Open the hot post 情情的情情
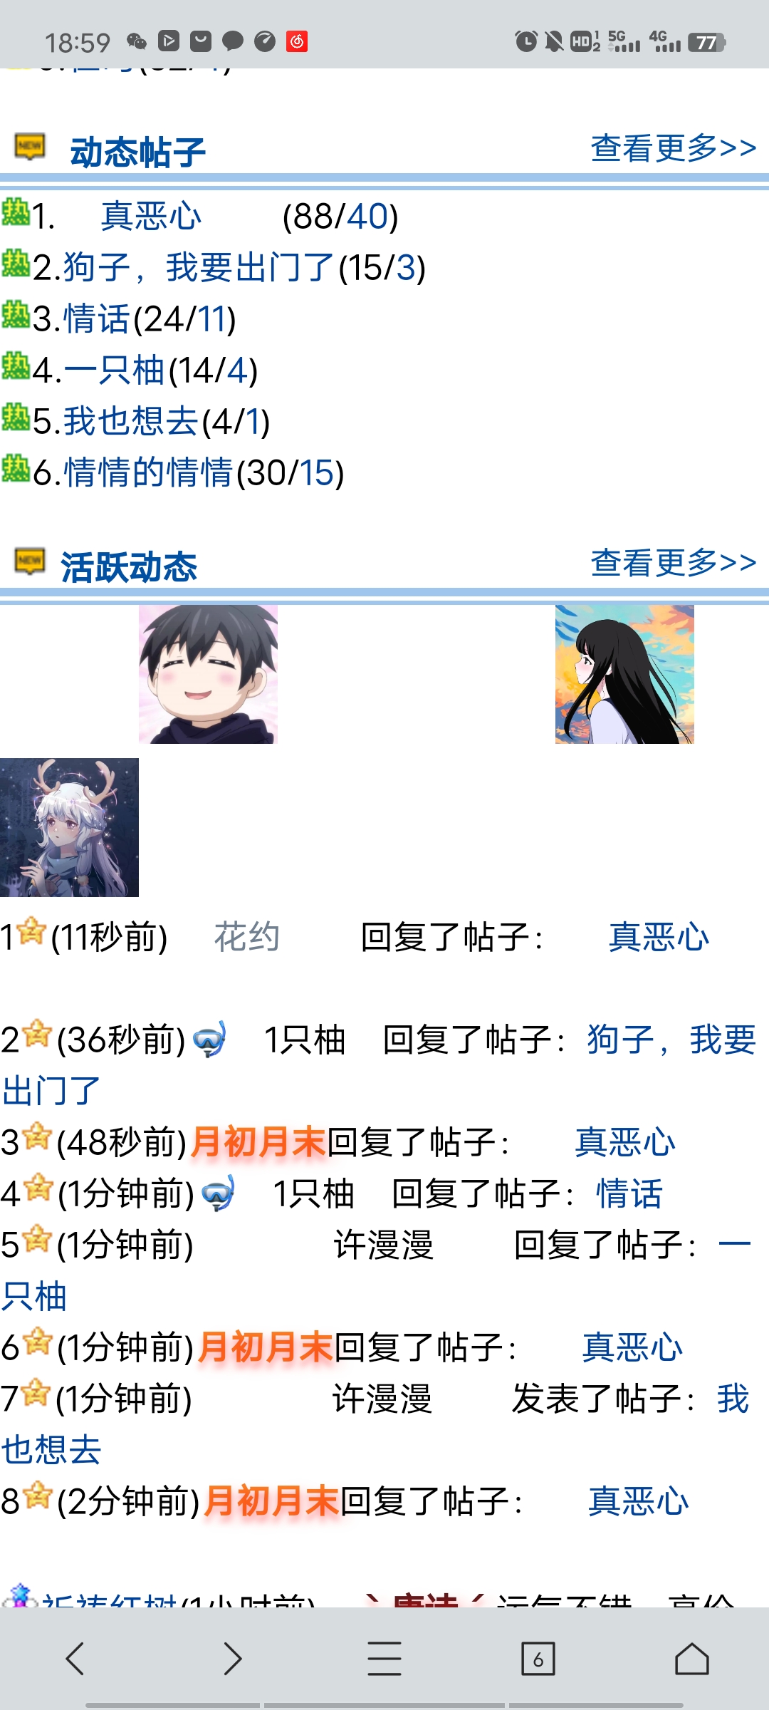769x1710 pixels. (148, 473)
